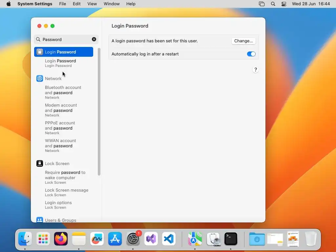
Task: Open Launchpad in the Dock
Action: coord(43,239)
